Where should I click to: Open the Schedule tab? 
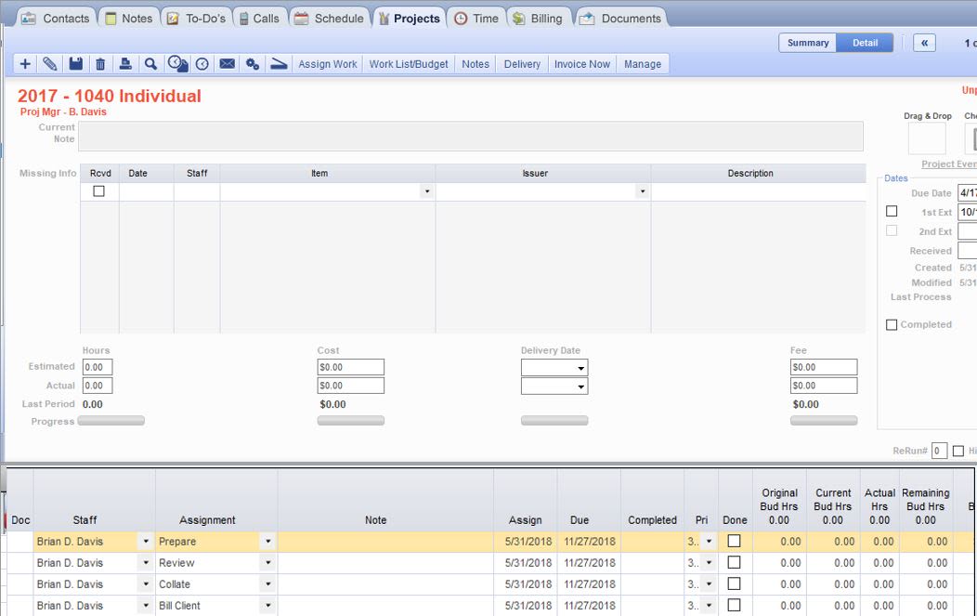click(x=329, y=17)
